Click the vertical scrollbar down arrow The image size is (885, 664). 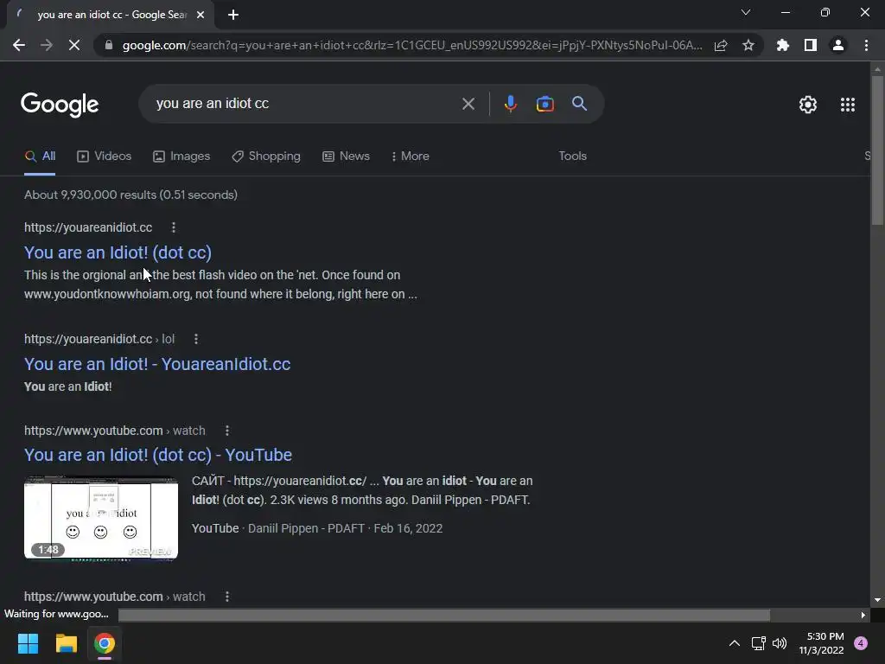pyautogui.click(x=877, y=600)
